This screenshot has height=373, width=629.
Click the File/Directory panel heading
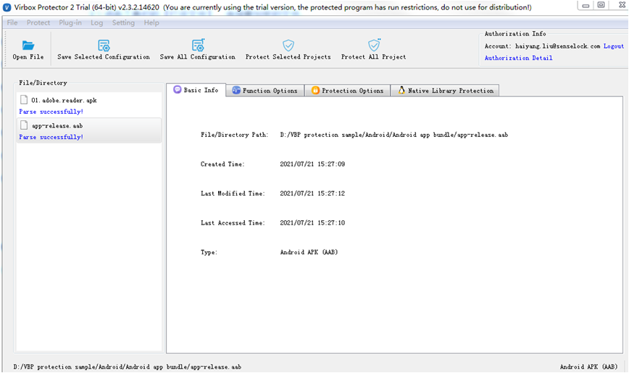(x=43, y=83)
